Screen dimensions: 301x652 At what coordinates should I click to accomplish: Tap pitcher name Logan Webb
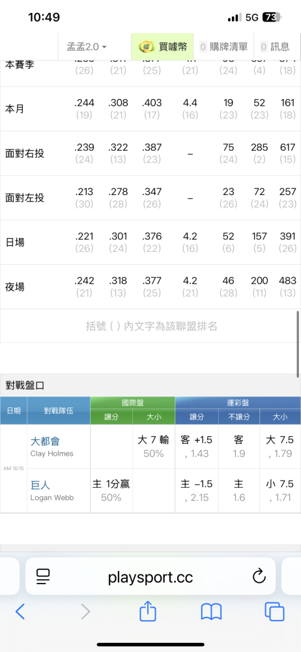[x=52, y=497]
